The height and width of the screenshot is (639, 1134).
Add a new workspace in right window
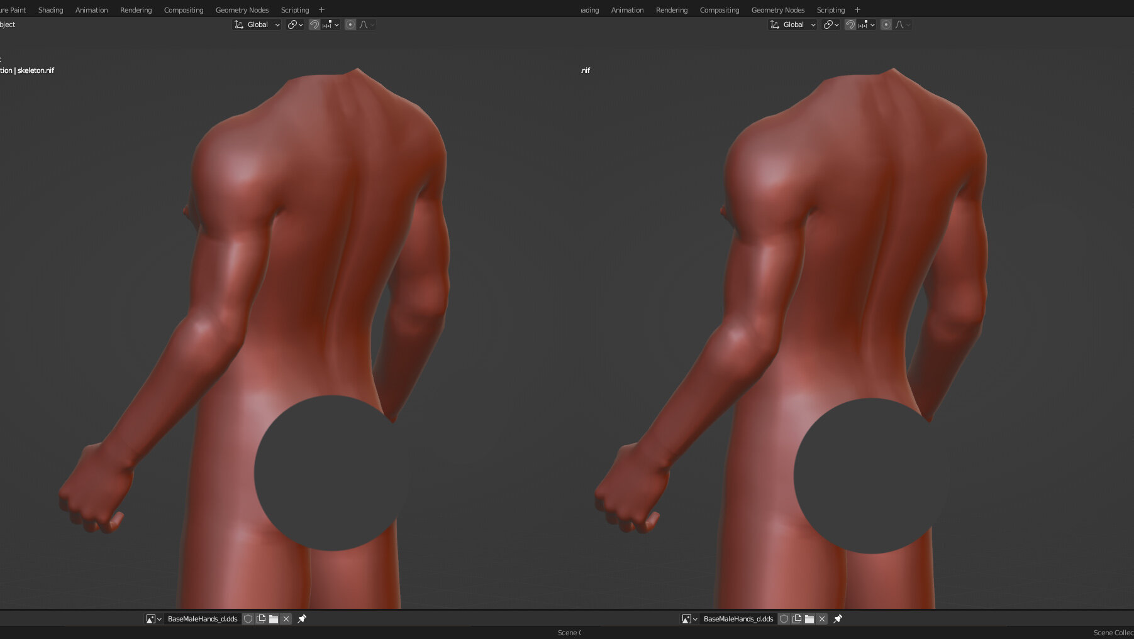(857, 10)
